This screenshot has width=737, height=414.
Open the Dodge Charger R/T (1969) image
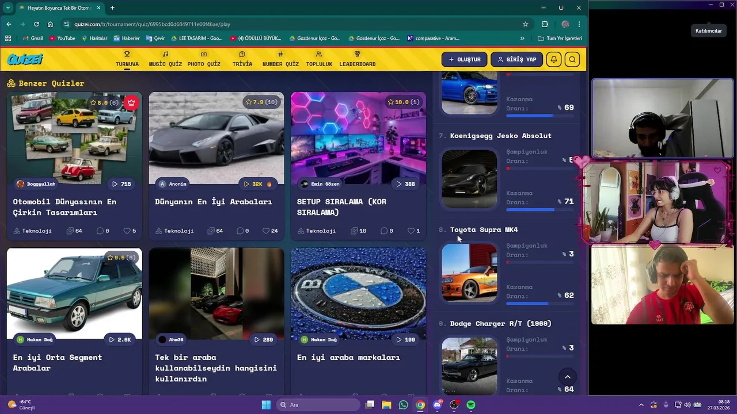coord(469,366)
